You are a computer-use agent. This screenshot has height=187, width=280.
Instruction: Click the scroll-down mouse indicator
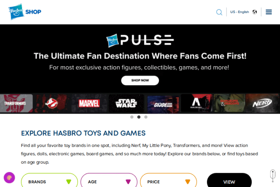(273, 176)
